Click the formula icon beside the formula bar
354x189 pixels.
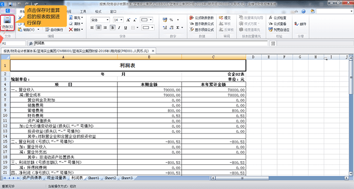point(31,43)
